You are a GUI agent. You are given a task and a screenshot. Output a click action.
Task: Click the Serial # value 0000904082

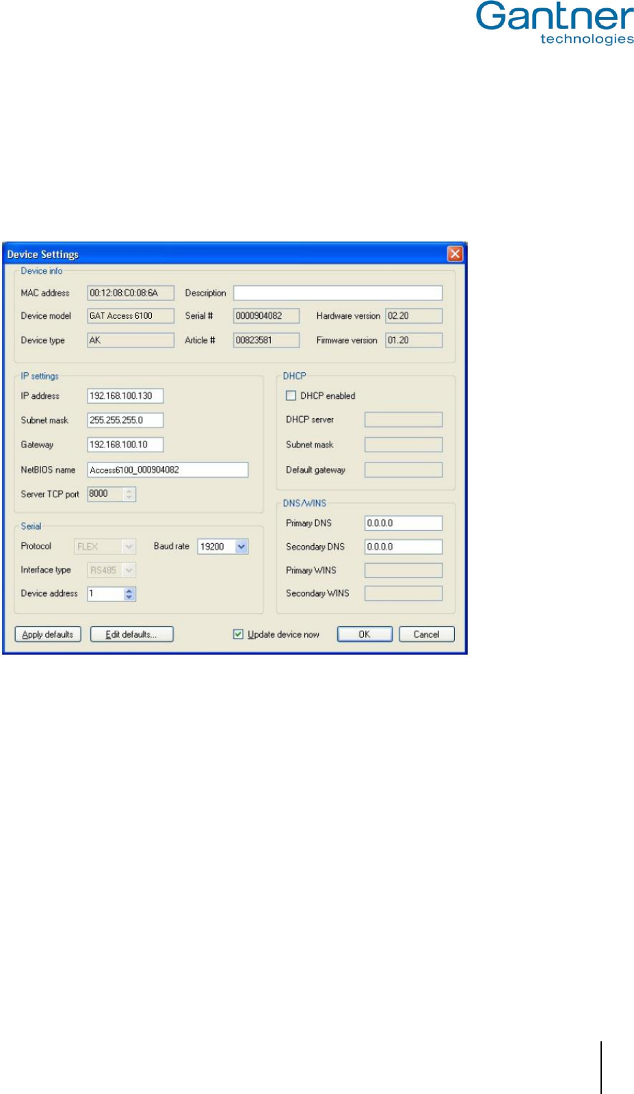pyautogui.click(x=267, y=316)
